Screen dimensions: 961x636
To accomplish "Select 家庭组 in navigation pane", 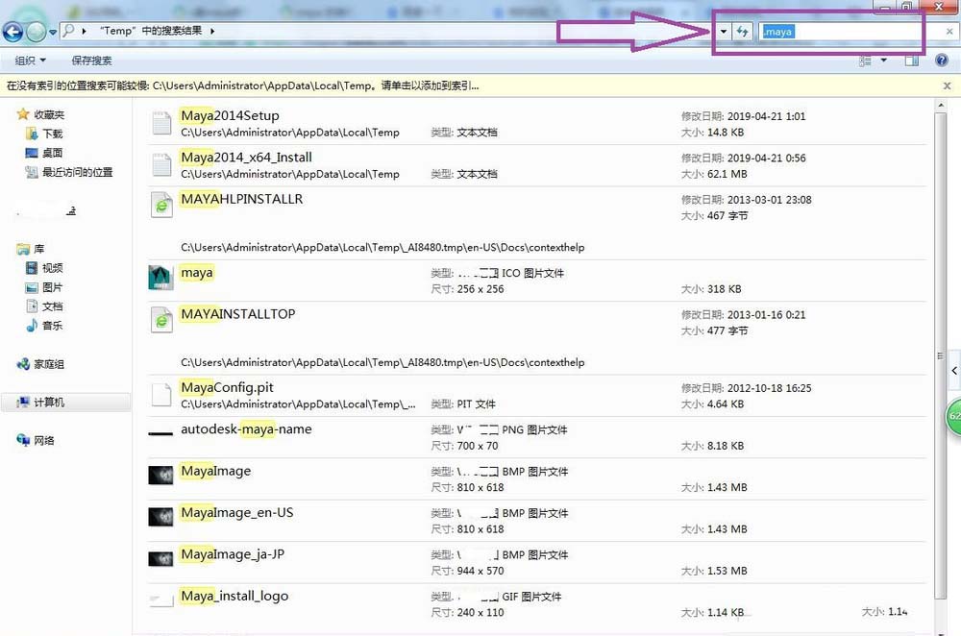I will [40, 364].
